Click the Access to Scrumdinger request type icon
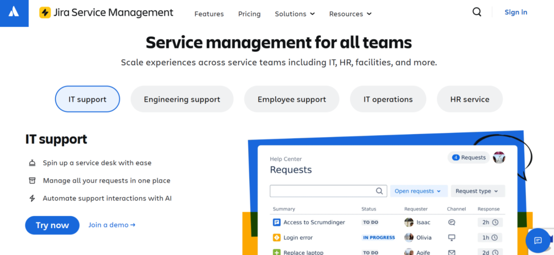The height and width of the screenshot is (255, 554). 276,222
